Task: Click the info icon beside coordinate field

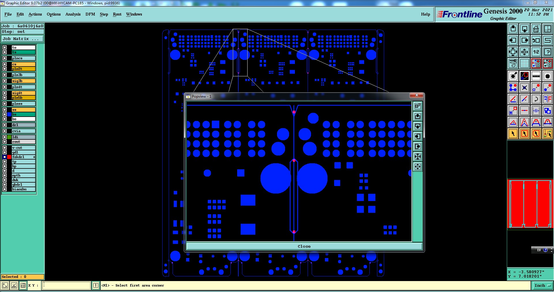Action: [x=96, y=285]
